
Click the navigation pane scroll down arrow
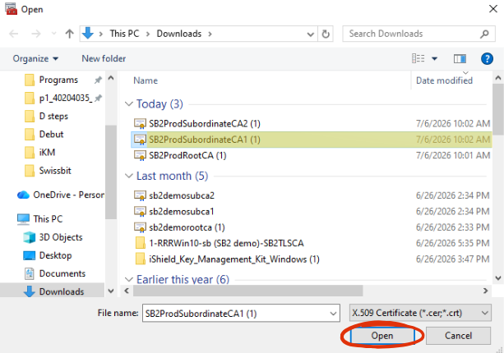[x=111, y=291]
